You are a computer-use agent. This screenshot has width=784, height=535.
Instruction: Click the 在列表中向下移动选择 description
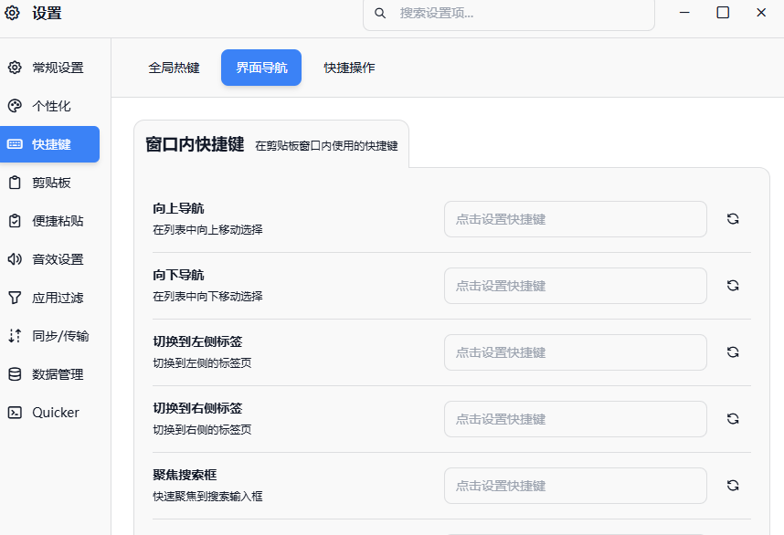point(207,296)
